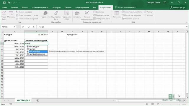Click the zoom slider in the status bar
The image size is (189, 106).
point(171,104)
